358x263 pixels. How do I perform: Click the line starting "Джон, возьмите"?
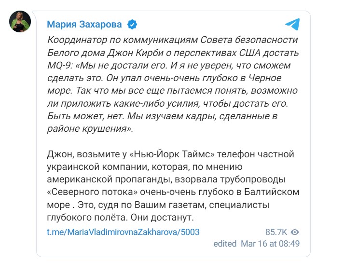(x=170, y=154)
